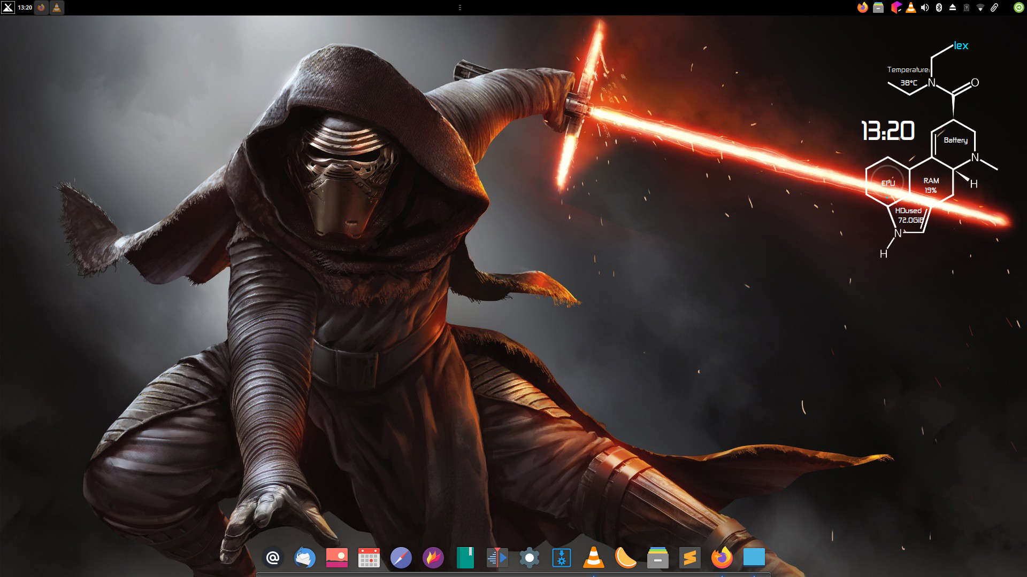Open the Wi-Fi network tray icon
The image size is (1027, 577).
pyautogui.click(x=980, y=7)
